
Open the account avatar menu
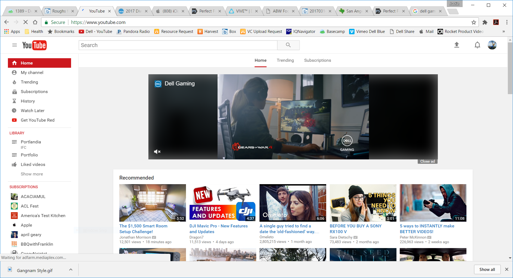tap(492, 45)
